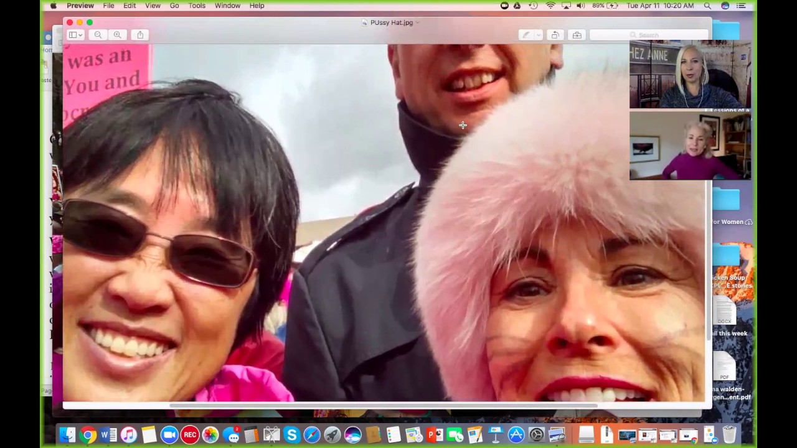Select the upper webcam video thumbnail
This screenshot has height=448, width=797.
pos(690,74)
